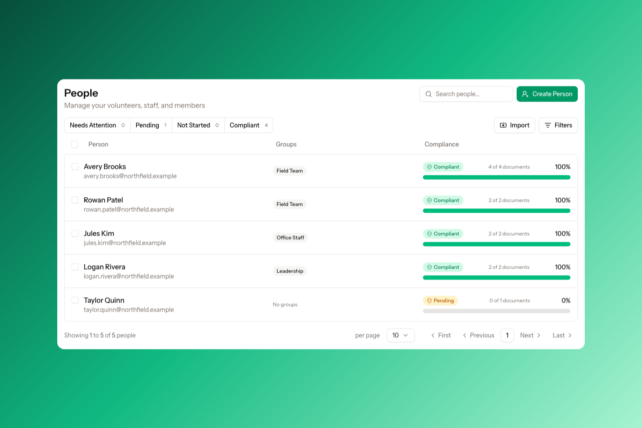Click Taylor Quinn's empty progress bar

pos(497,311)
